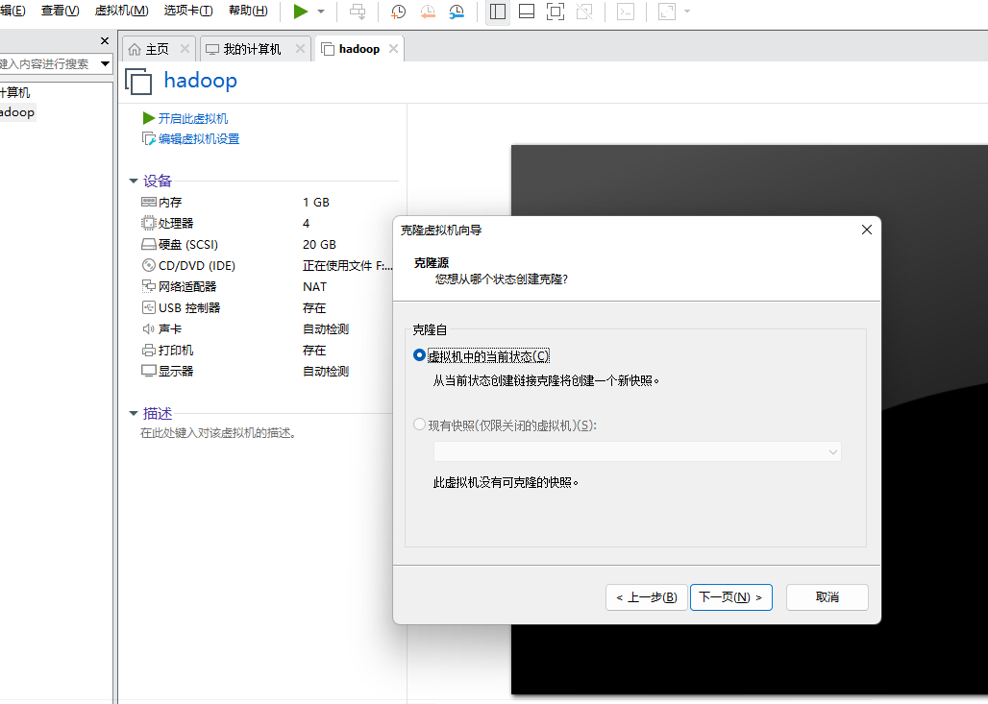Image resolution: width=988 pixels, height=704 pixels.
Task: Open the 帮助(H) menu
Action: (248, 11)
